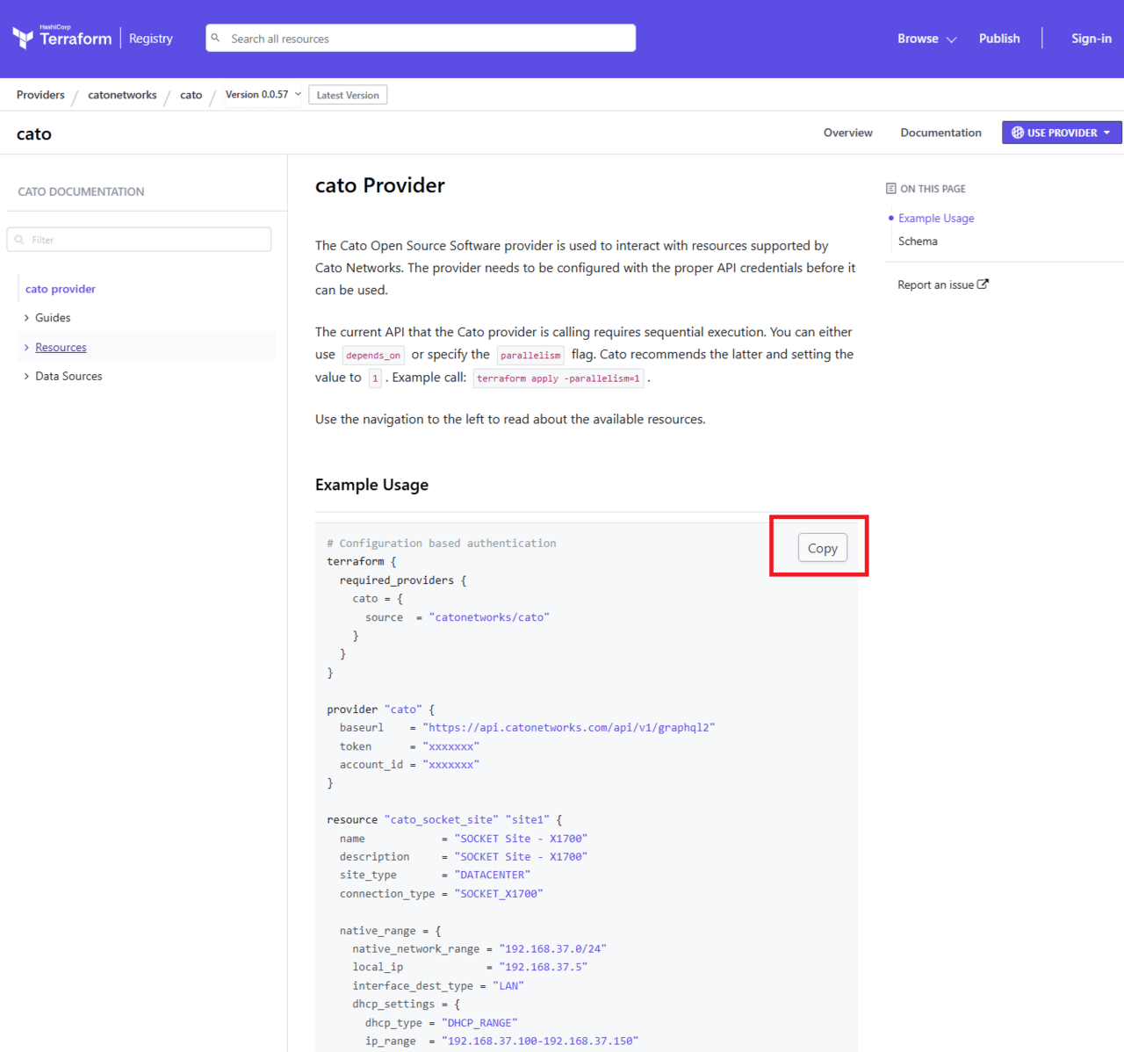Click the Sign-in link
The height and width of the screenshot is (1052, 1124).
pyautogui.click(x=1091, y=39)
